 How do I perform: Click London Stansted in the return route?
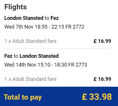[39, 56]
